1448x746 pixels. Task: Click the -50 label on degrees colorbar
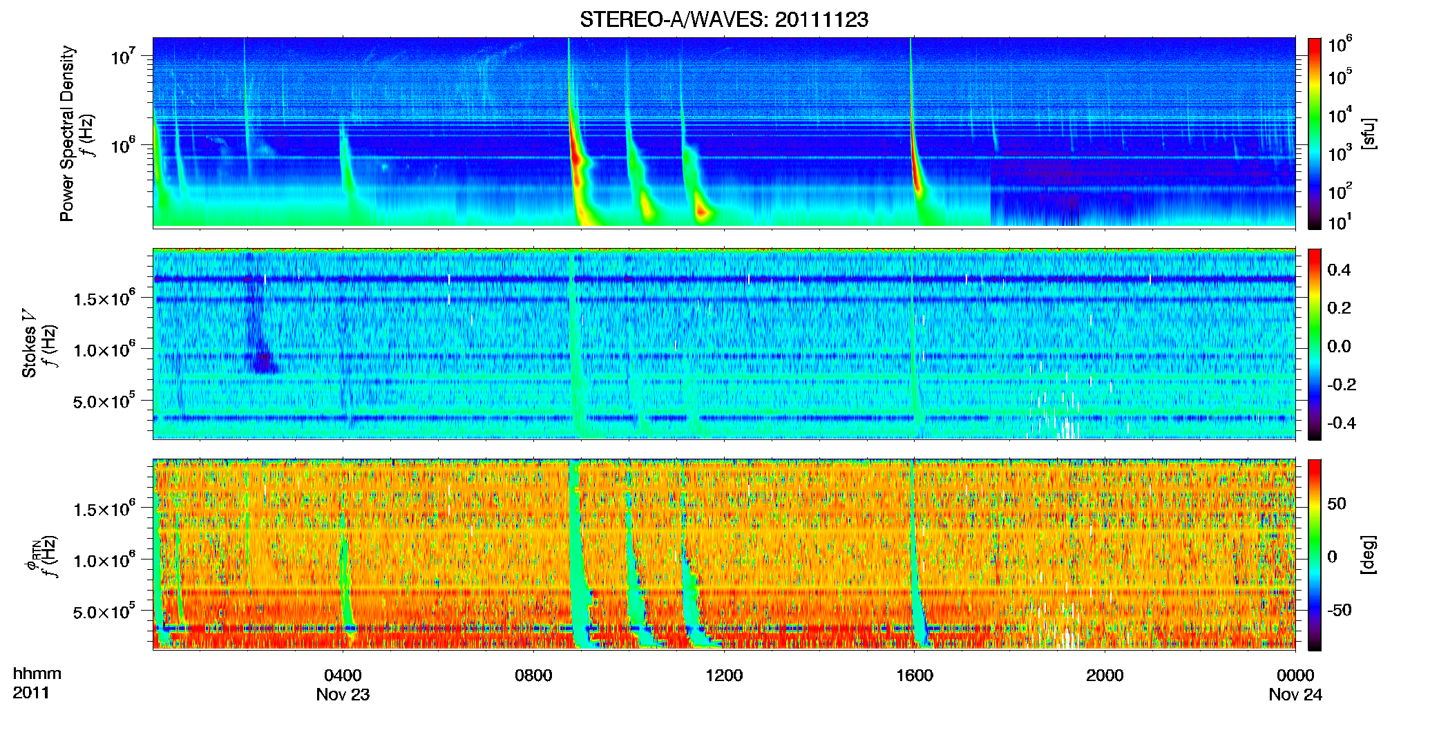[x=1339, y=610]
